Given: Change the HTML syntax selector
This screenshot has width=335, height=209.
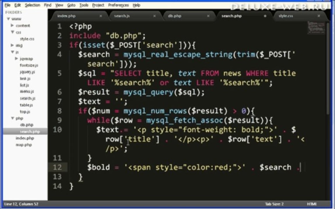Looking at the screenshot, I should click(311, 204).
